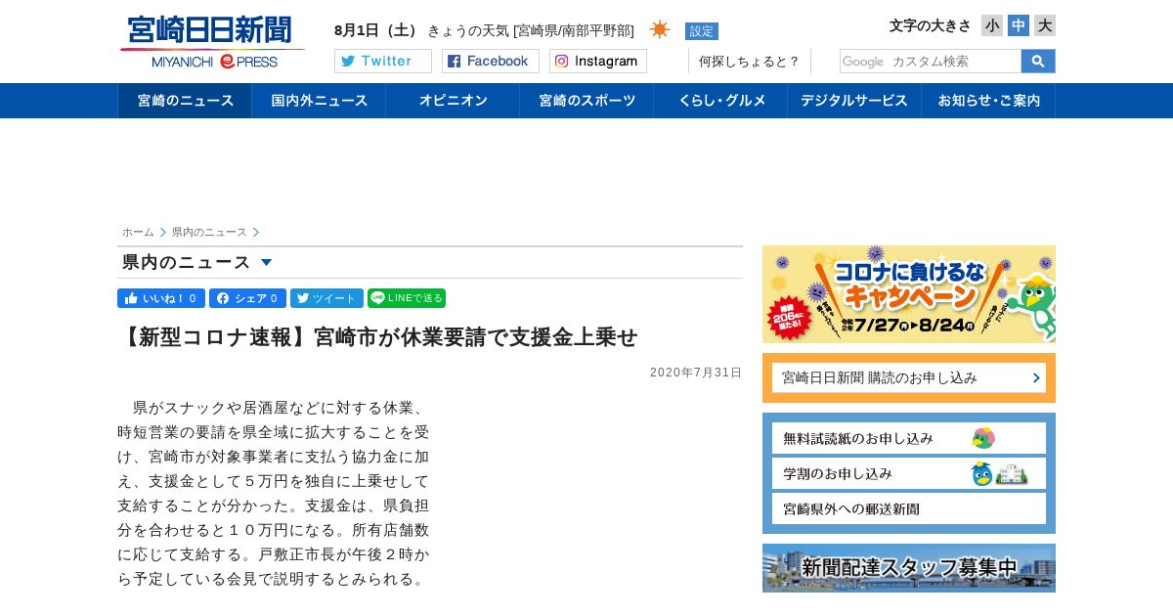Open the Instagram link button
1173x616 pixels.
coord(598,61)
